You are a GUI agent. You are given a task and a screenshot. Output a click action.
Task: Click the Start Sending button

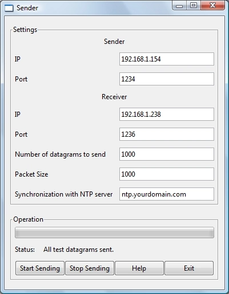(x=40, y=268)
